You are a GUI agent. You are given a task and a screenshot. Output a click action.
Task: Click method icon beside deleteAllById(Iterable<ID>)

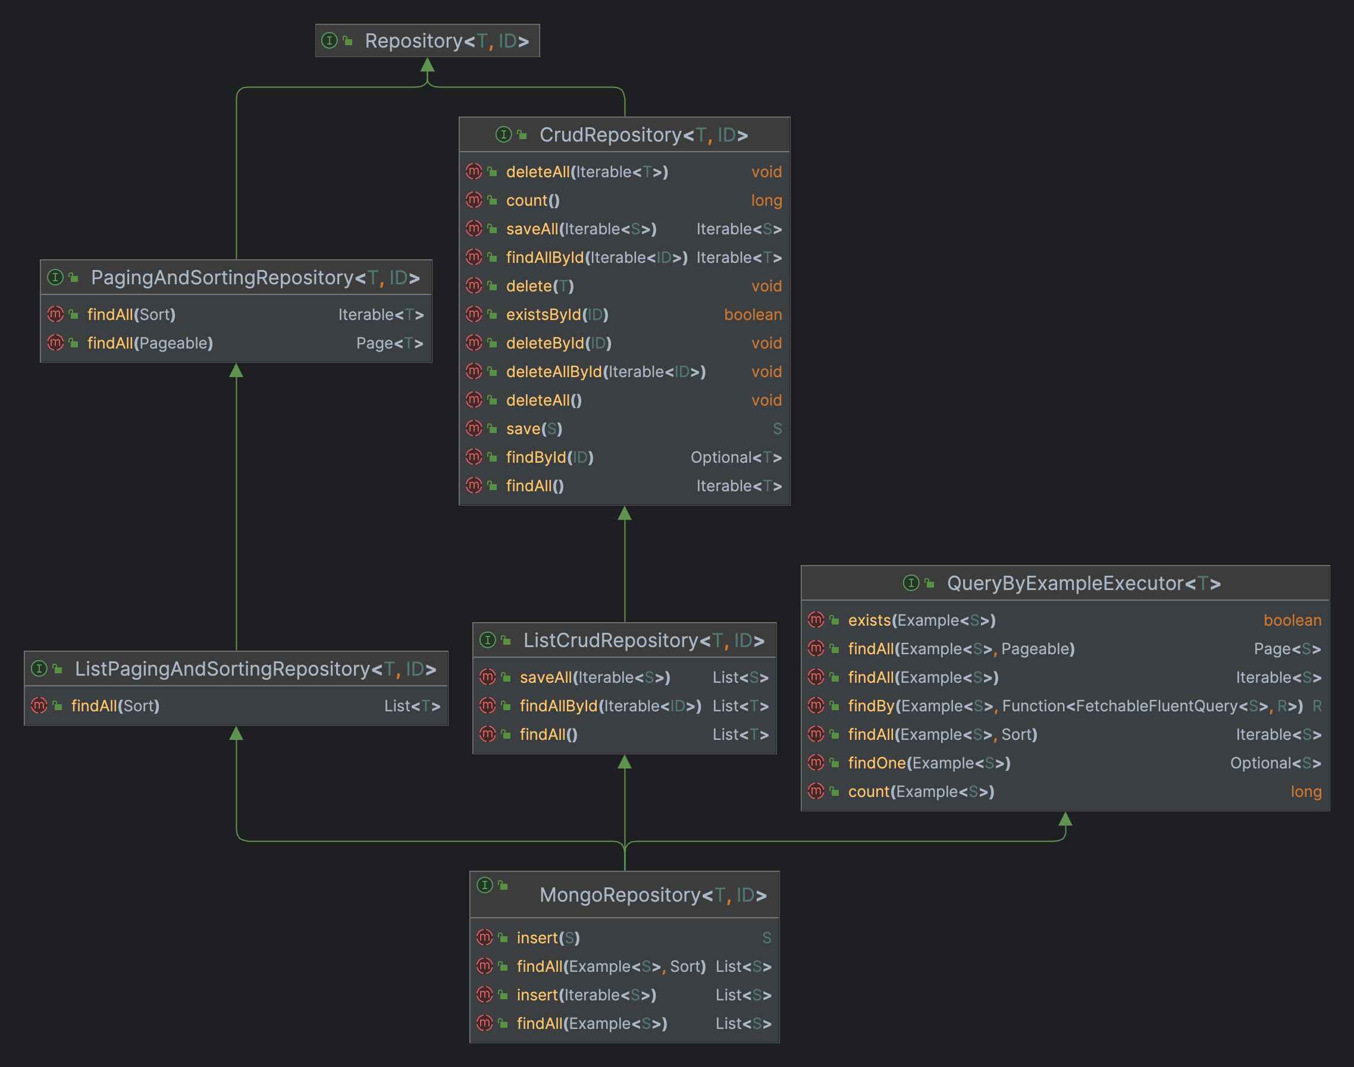point(474,371)
